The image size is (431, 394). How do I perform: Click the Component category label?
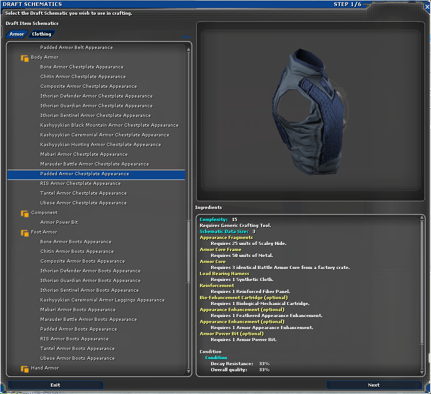pos(44,213)
